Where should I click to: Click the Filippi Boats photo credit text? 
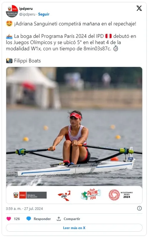pos(28,61)
